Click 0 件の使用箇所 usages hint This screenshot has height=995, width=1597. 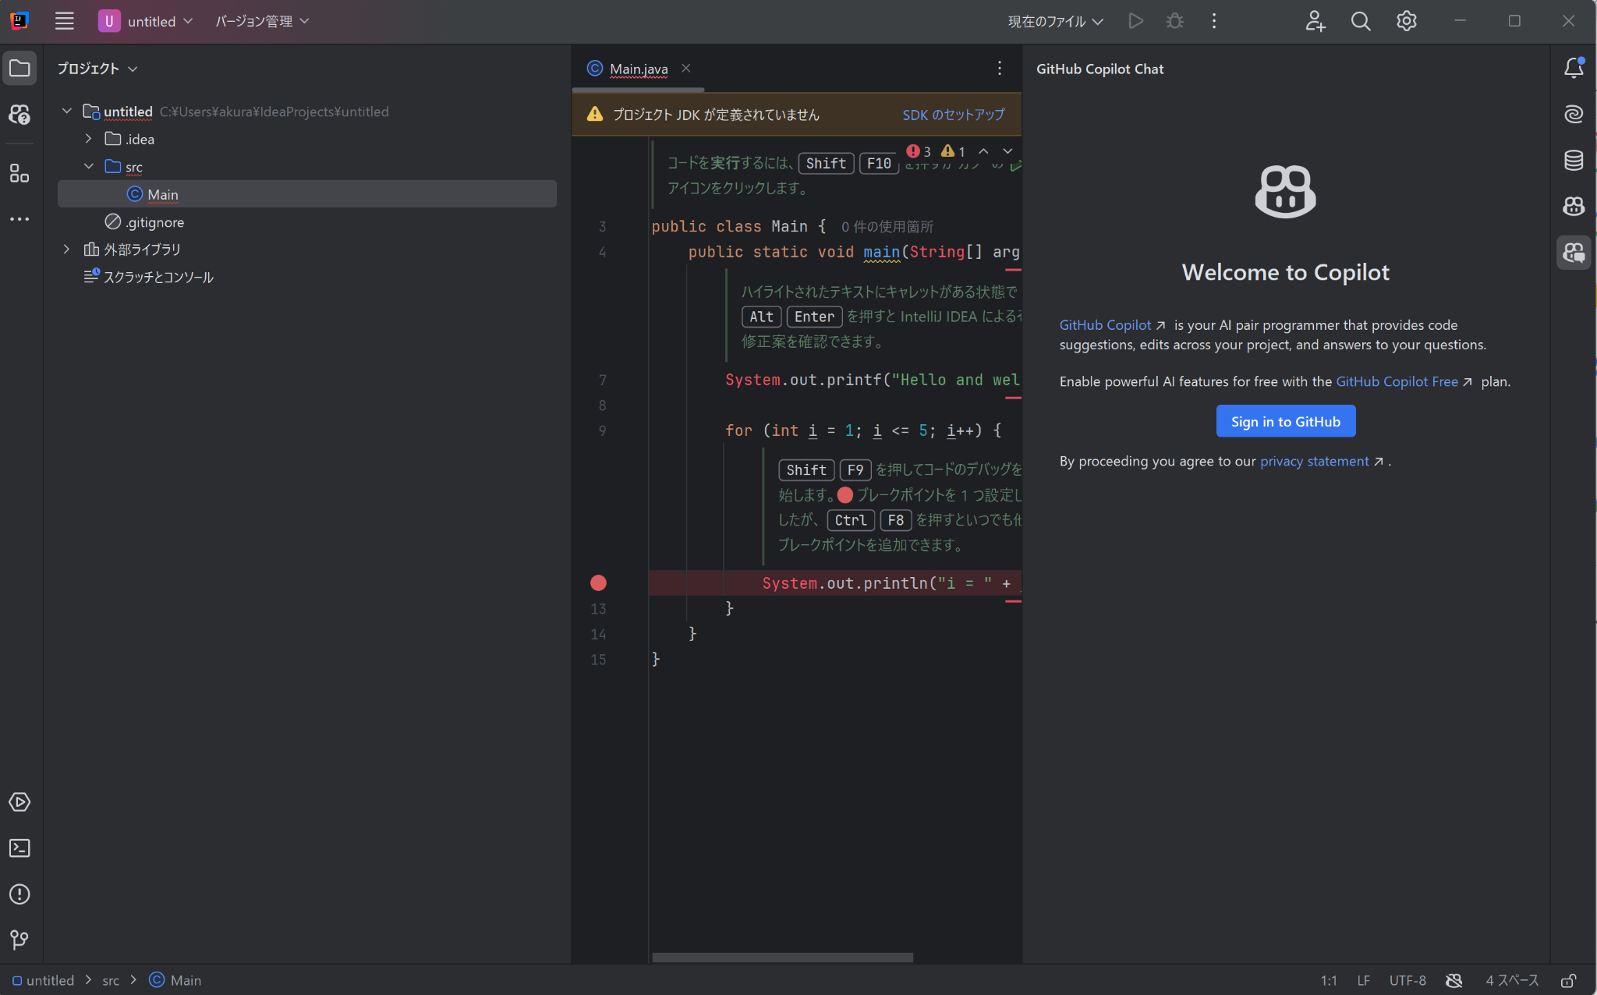click(887, 227)
